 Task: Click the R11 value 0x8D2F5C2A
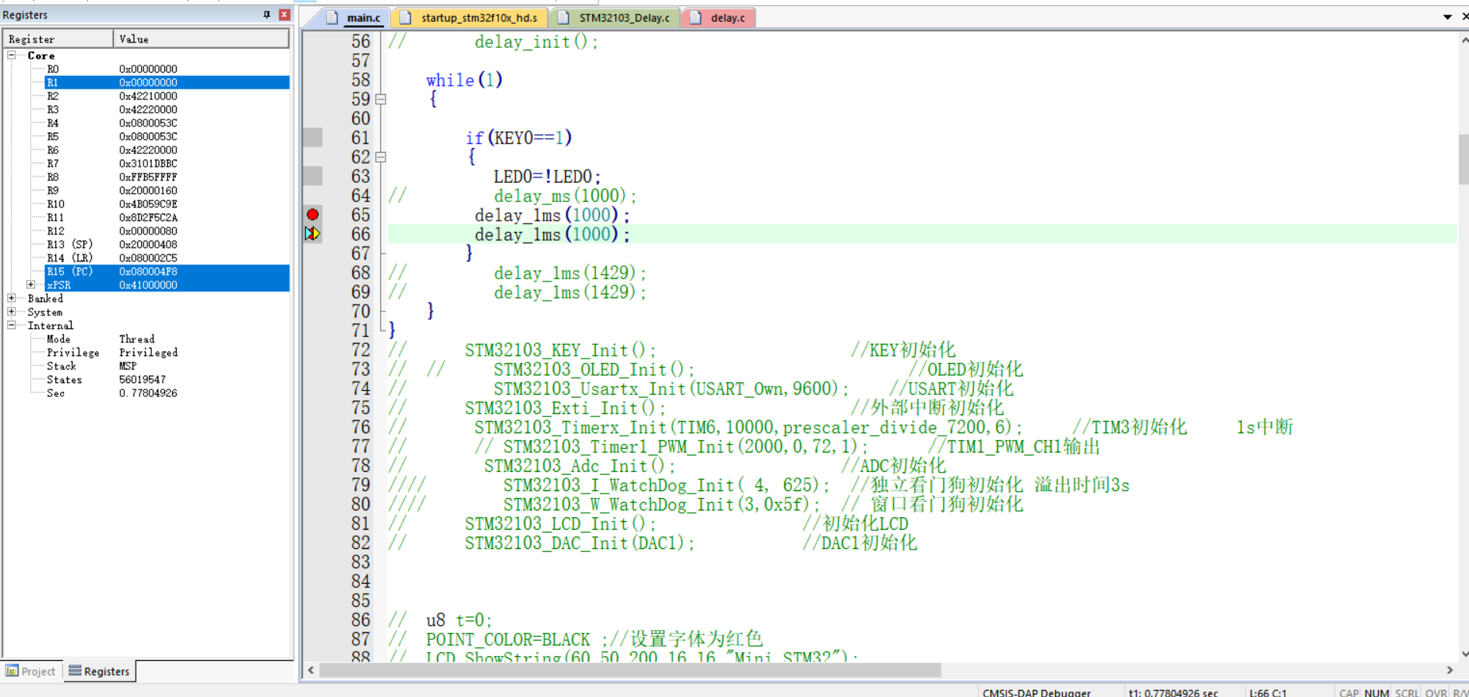pyautogui.click(x=148, y=217)
